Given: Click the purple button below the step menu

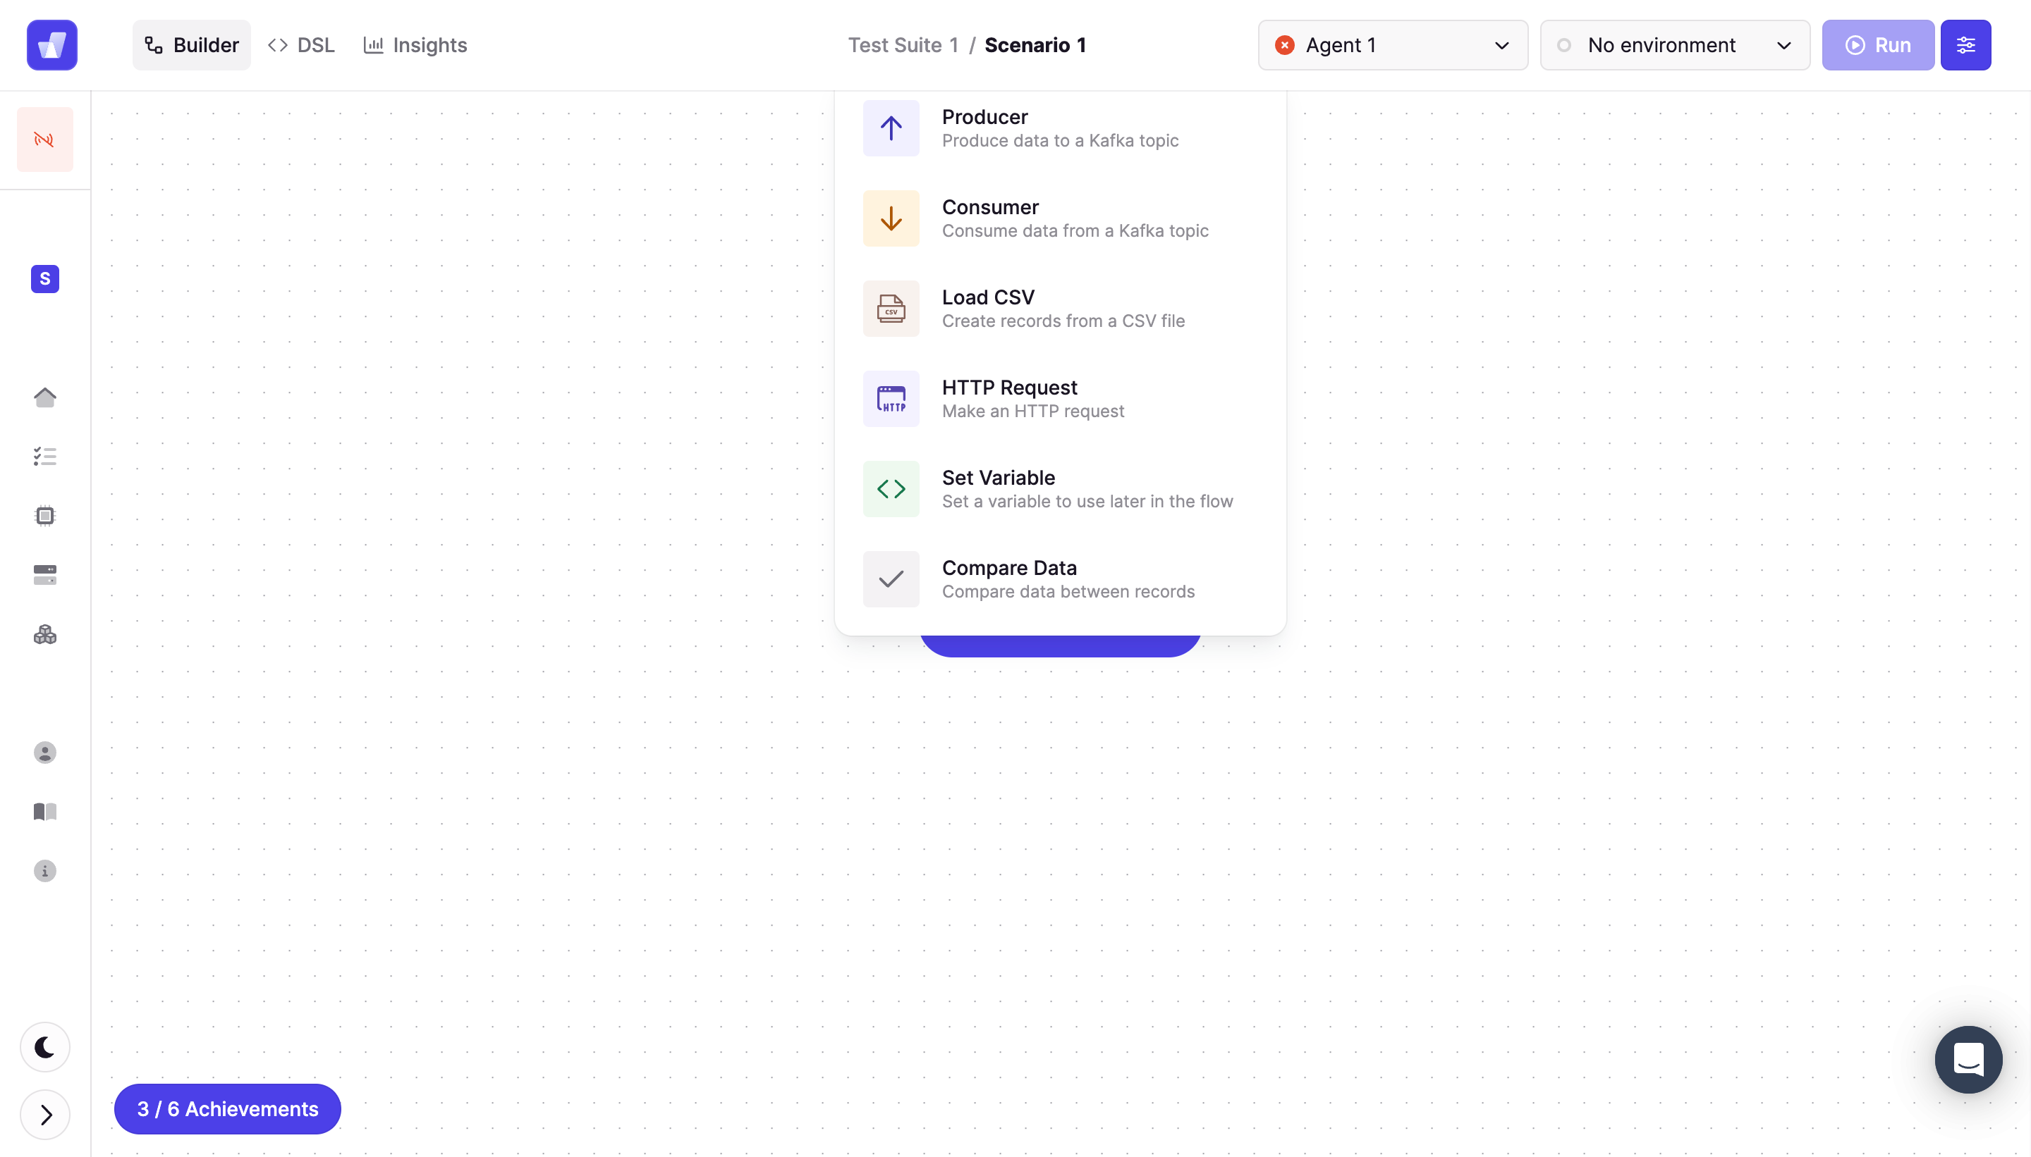Looking at the screenshot, I should pos(1060,646).
